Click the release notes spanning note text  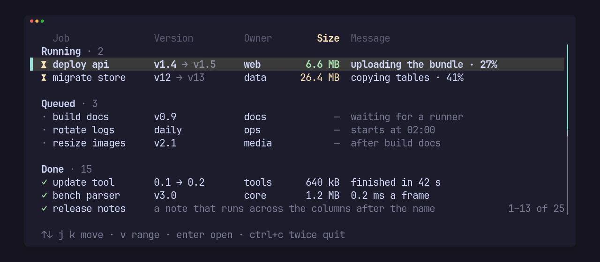pyautogui.click(x=294, y=209)
